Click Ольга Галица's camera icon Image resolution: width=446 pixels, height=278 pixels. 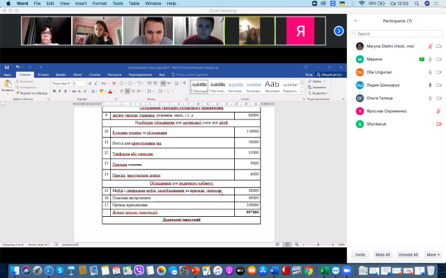click(x=439, y=98)
